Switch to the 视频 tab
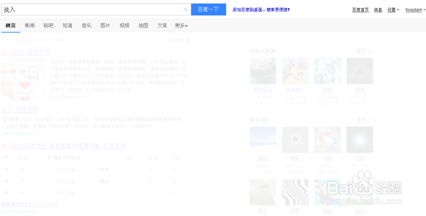The width and height of the screenshot is (426, 216). (x=124, y=26)
